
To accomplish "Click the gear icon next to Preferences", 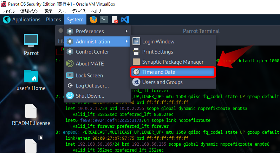I will tap(70, 31).
